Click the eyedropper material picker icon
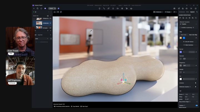 [x=61, y=12]
